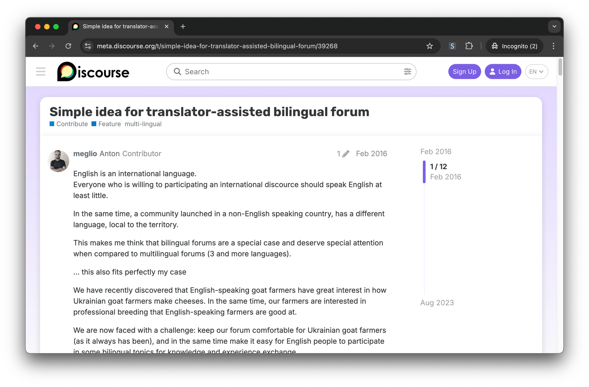Open the EN language dropdown
Screen dimensions: 589x387
coord(536,71)
